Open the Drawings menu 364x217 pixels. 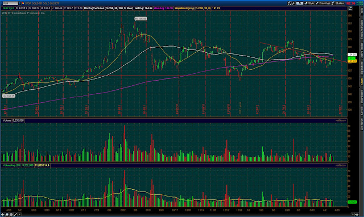[322, 3]
